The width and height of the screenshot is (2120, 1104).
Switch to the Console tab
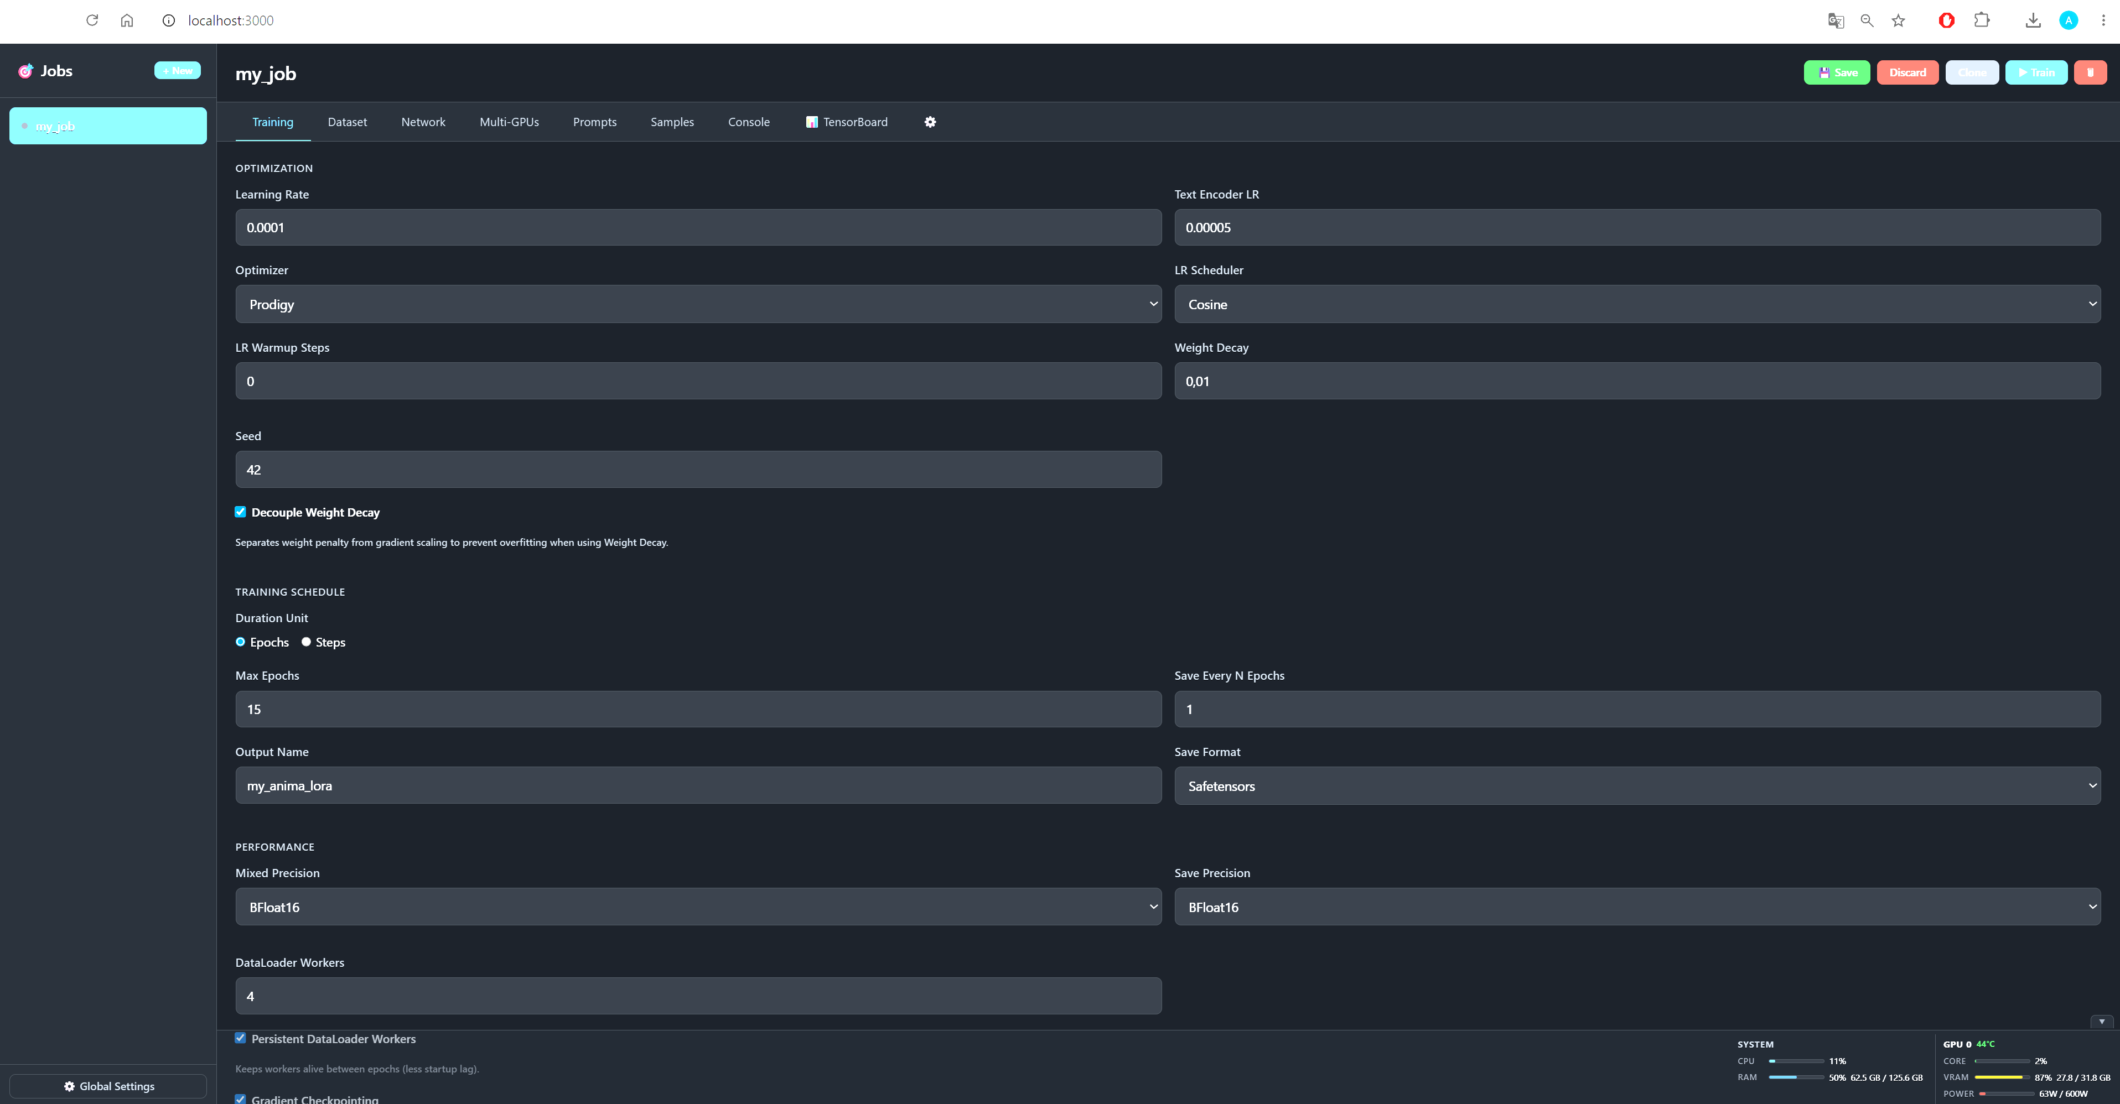click(x=749, y=122)
